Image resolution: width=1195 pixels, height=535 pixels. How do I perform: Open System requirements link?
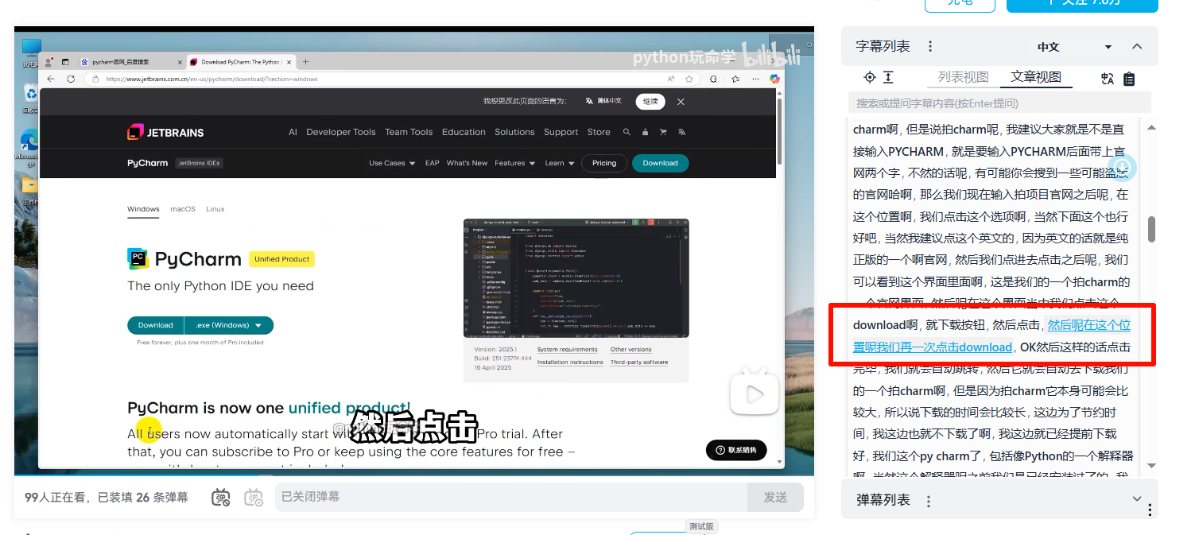567,350
